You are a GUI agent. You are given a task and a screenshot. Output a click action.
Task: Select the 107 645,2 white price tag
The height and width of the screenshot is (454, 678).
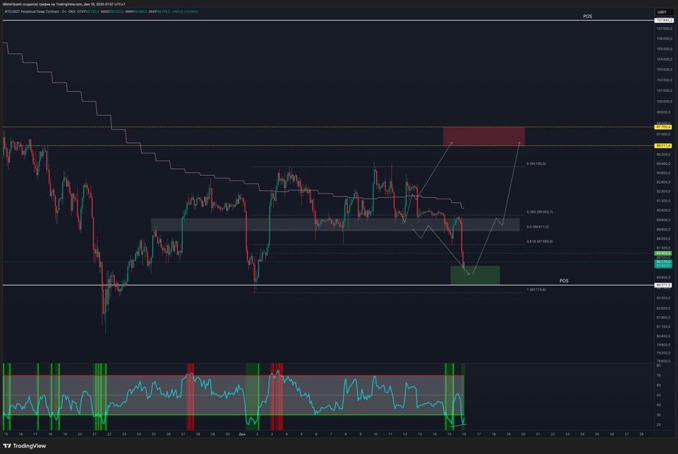pos(664,20)
